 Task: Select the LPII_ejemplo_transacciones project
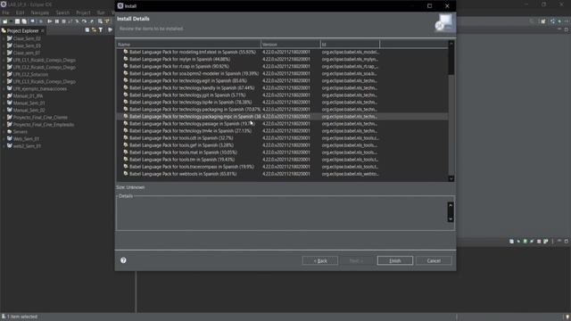click(39, 89)
